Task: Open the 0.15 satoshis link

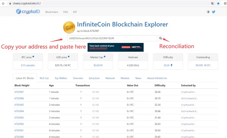Action: coord(28,65)
